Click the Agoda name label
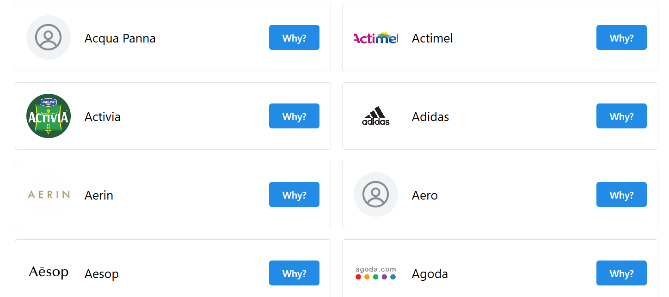The width and height of the screenshot is (669, 297). click(430, 274)
